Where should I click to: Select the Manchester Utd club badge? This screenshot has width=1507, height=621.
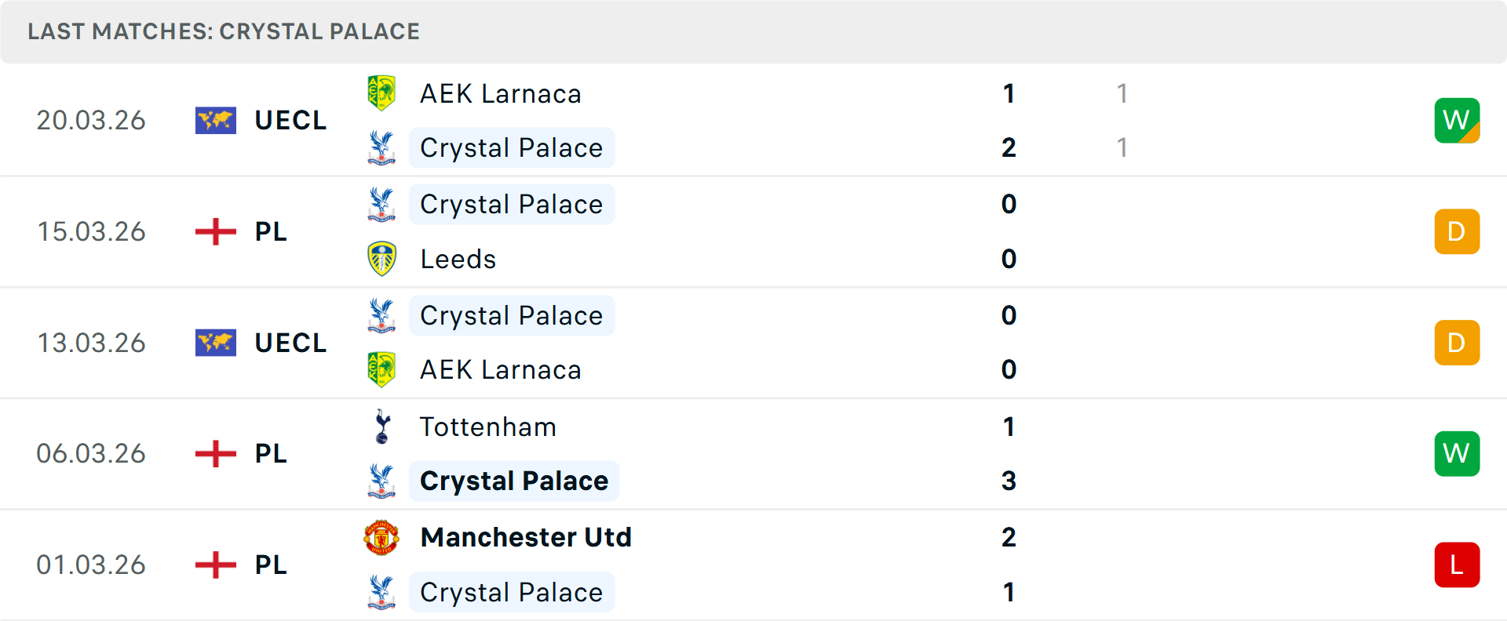[381, 538]
